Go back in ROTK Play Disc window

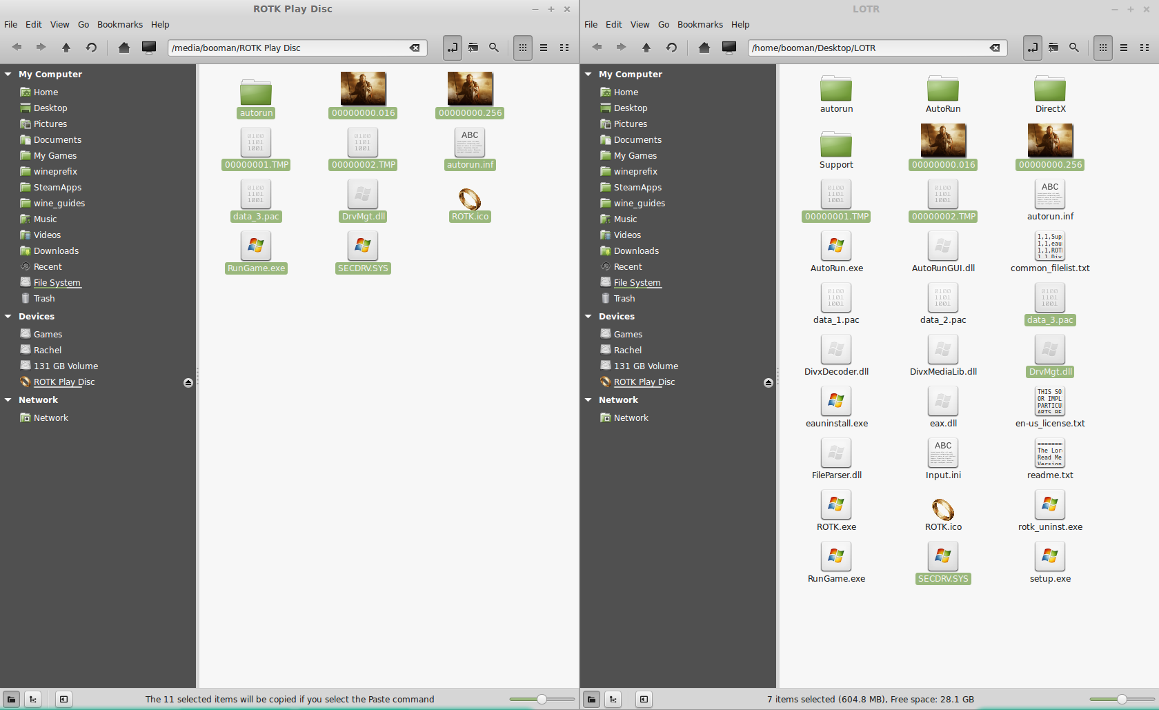17,48
